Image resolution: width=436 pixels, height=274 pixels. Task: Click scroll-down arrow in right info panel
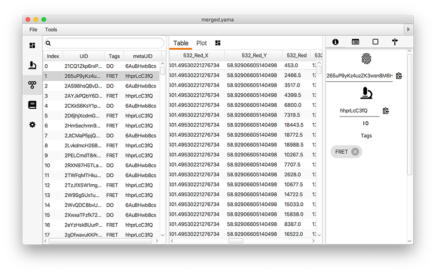pyautogui.click(x=409, y=241)
